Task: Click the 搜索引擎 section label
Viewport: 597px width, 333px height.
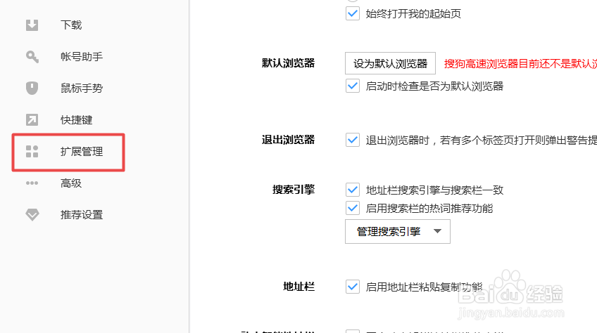Action: pyautogui.click(x=294, y=189)
